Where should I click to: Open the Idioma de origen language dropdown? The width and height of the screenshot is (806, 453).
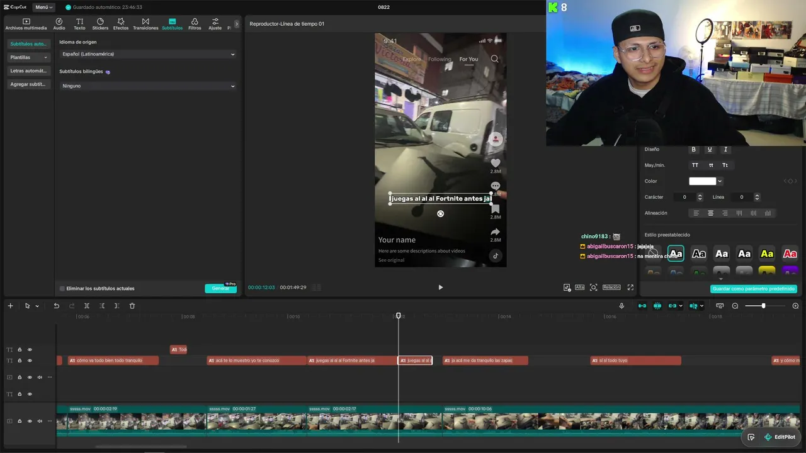[x=148, y=54]
